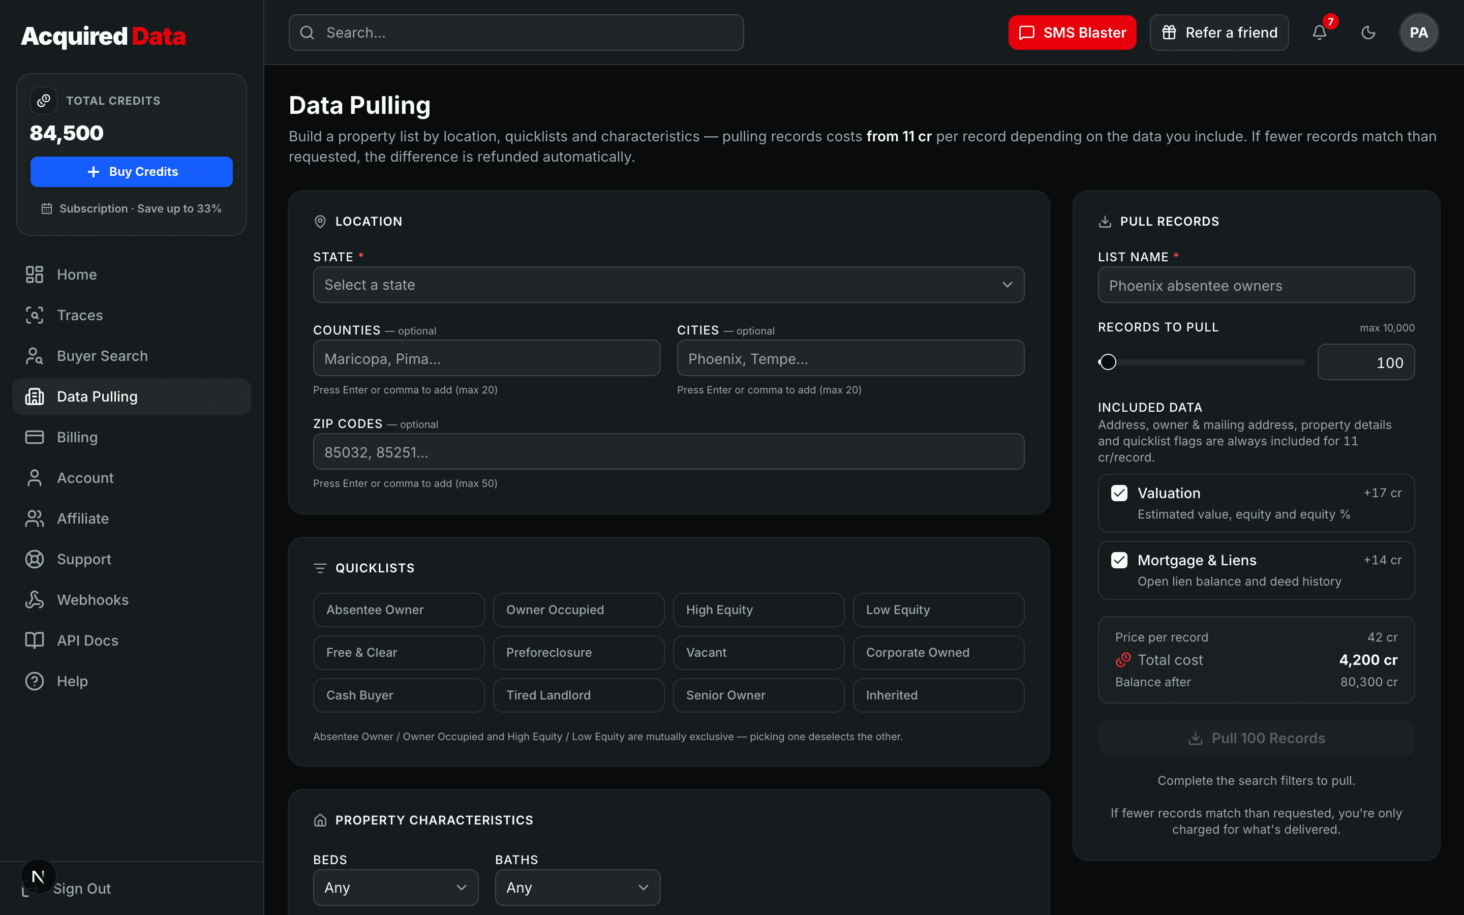Go to Buyer Search menu item

point(131,356)
